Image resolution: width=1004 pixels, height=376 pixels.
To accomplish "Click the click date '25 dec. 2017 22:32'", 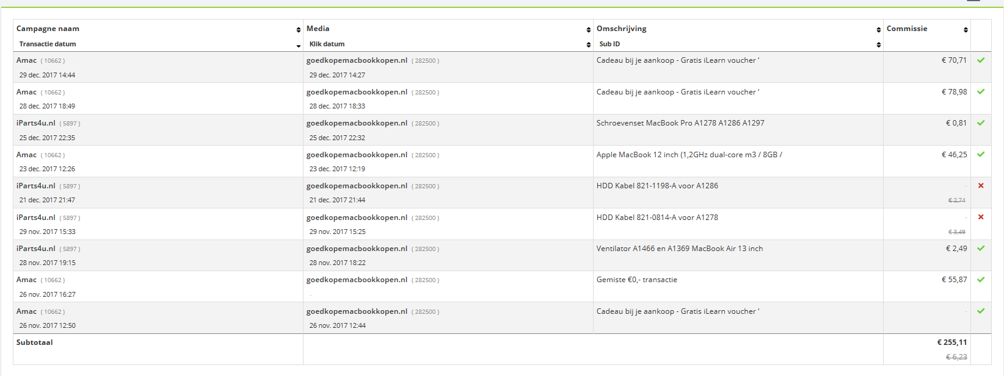I will point(337,138).
